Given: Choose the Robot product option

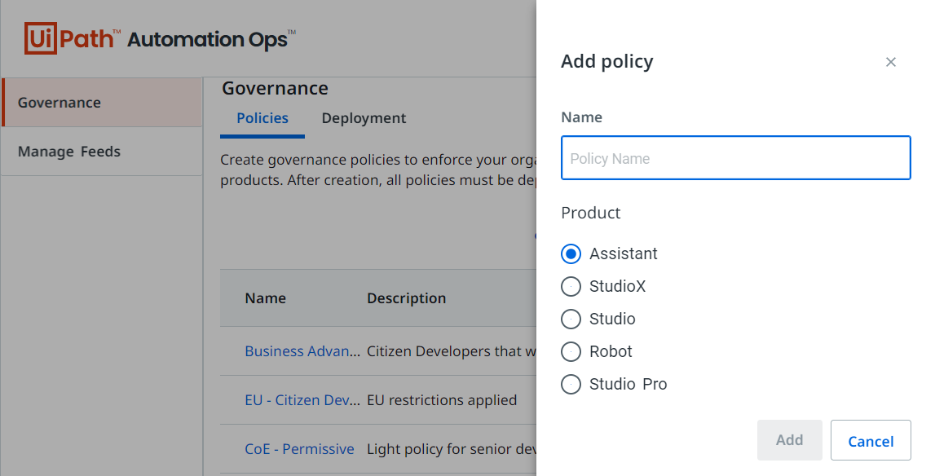Looking at the screenshot, I should click(x=571, y=352).
